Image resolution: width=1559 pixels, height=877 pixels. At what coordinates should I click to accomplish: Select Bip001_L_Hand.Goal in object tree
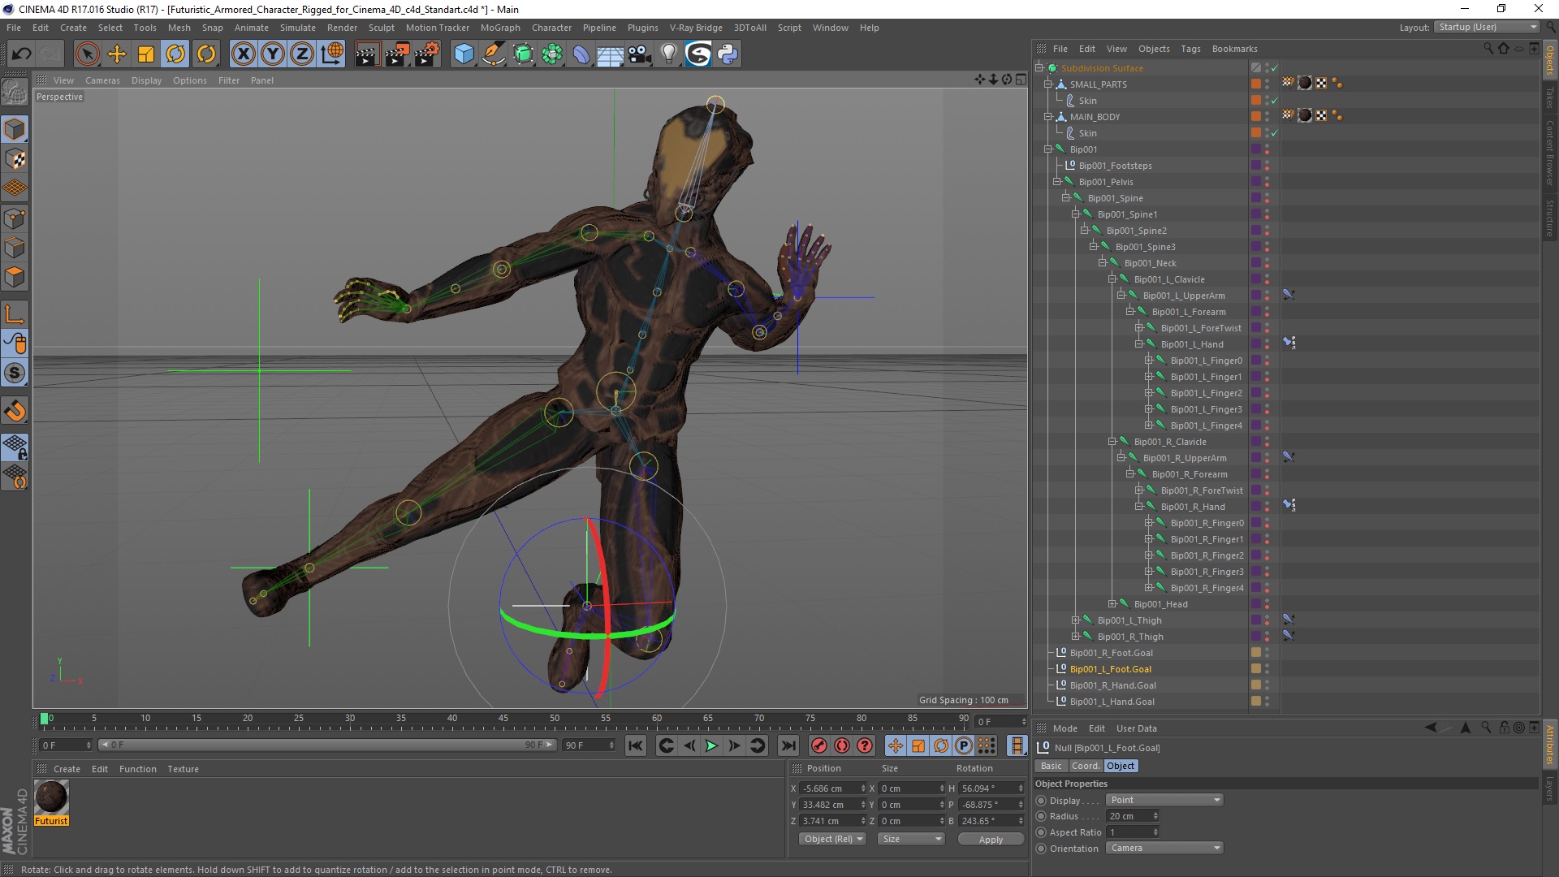pyautogui.click(x=1112, y=702)
